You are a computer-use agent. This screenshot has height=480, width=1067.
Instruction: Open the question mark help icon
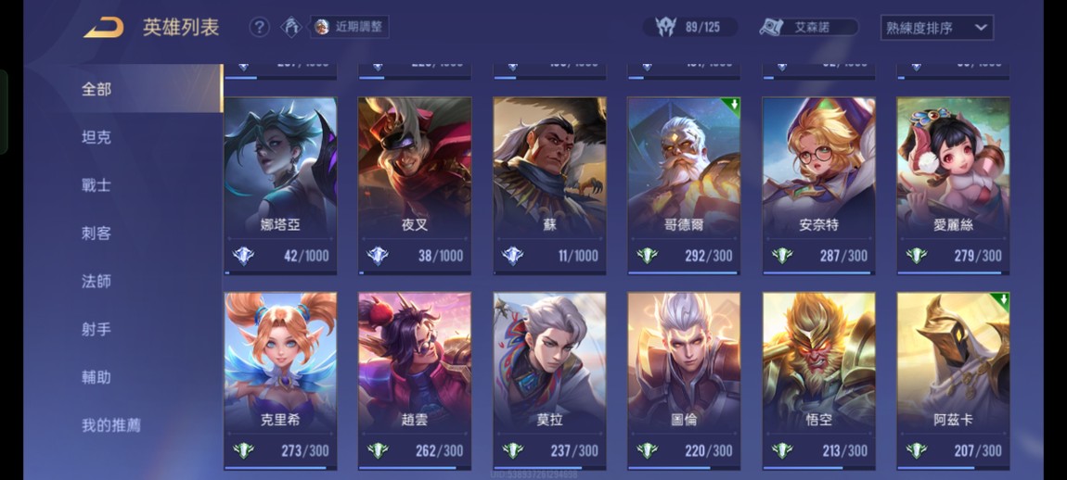[259, 27]
